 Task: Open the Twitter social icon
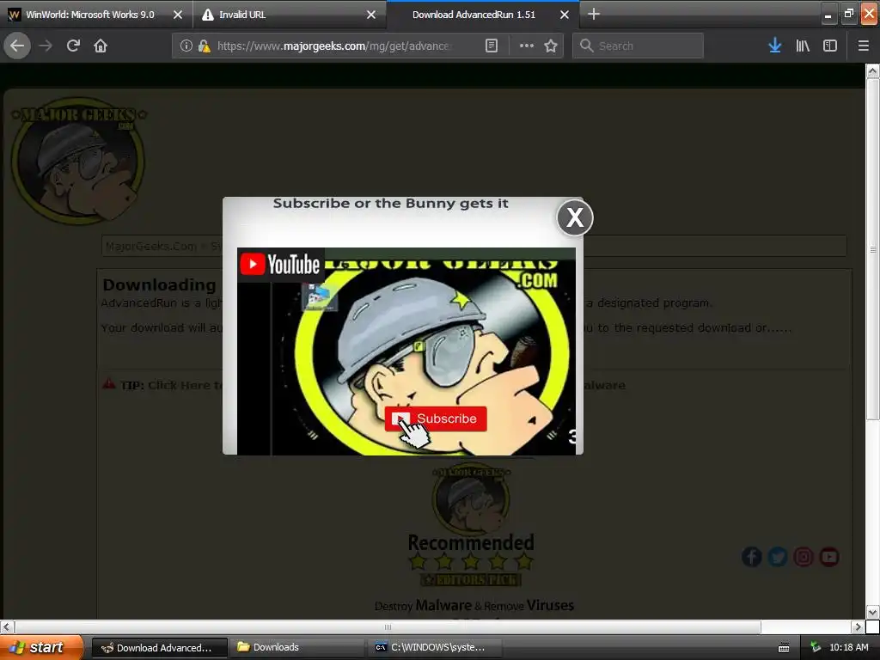777,557
